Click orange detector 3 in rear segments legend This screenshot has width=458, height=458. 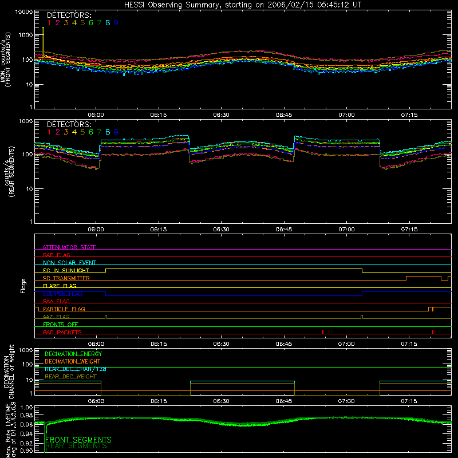(x=66, y=132)
